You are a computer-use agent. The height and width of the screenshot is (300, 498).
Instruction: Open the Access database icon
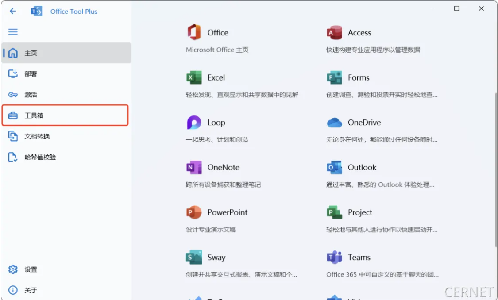coord(334,33)
